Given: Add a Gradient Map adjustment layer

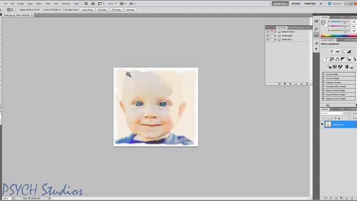Looking at the screenshot, I should click(346, 67).
